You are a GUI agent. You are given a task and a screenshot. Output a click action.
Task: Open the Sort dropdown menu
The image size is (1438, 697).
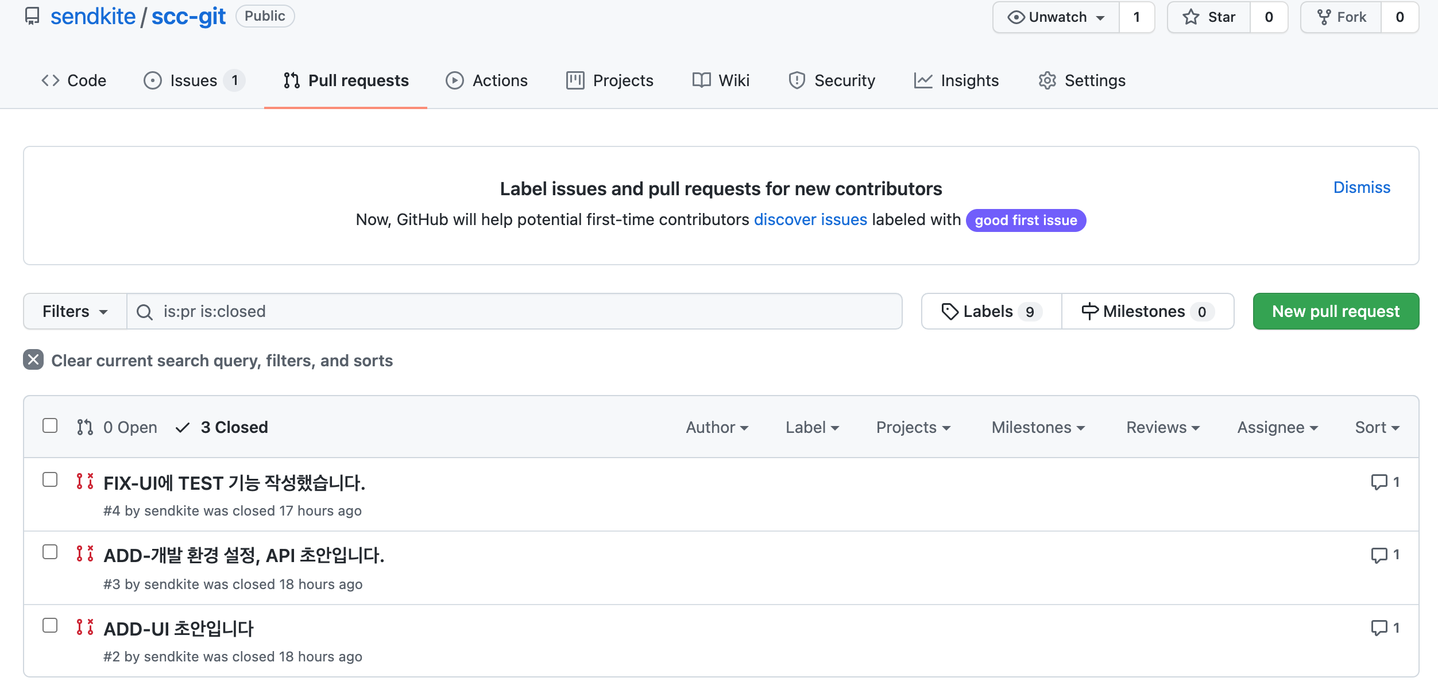(1377, 428)
